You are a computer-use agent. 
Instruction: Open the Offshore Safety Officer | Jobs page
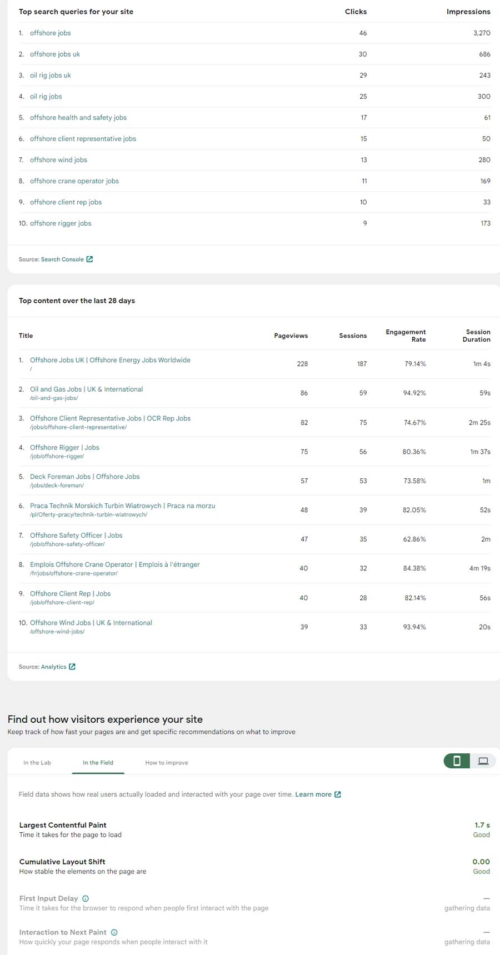[76, 535]
